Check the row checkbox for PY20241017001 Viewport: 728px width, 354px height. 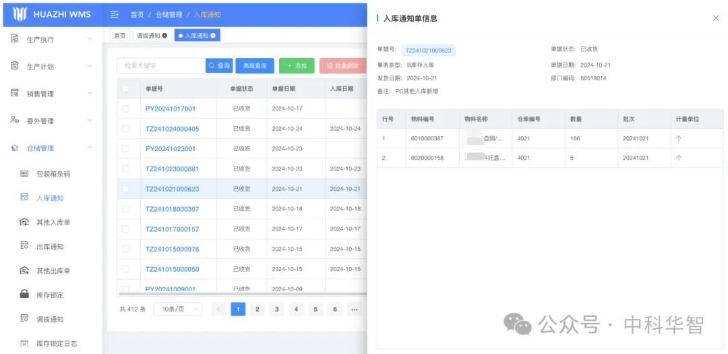126,109
